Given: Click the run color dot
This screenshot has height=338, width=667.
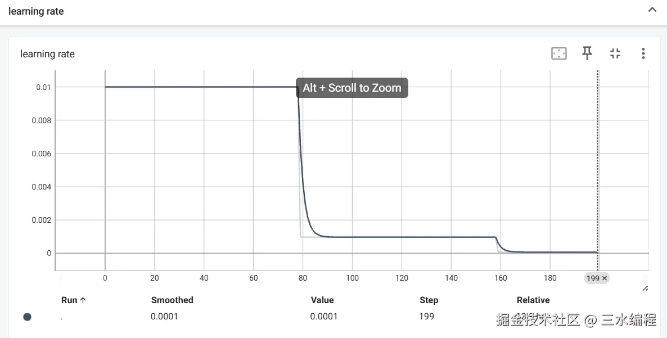Looking at the screenshot, I should (x=27, y=317).
